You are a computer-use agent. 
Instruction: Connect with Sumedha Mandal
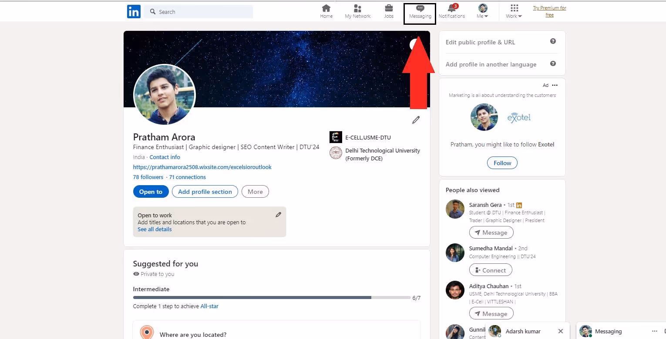[x=491, y=270]
